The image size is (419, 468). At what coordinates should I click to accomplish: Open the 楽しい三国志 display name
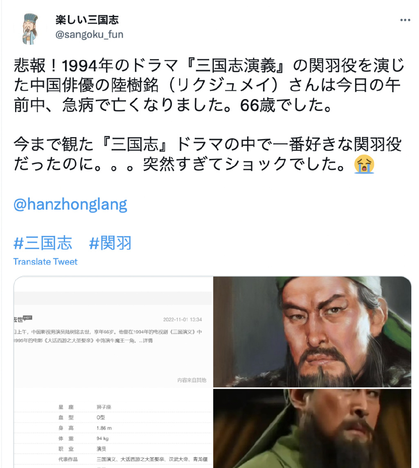click(87, 20)
